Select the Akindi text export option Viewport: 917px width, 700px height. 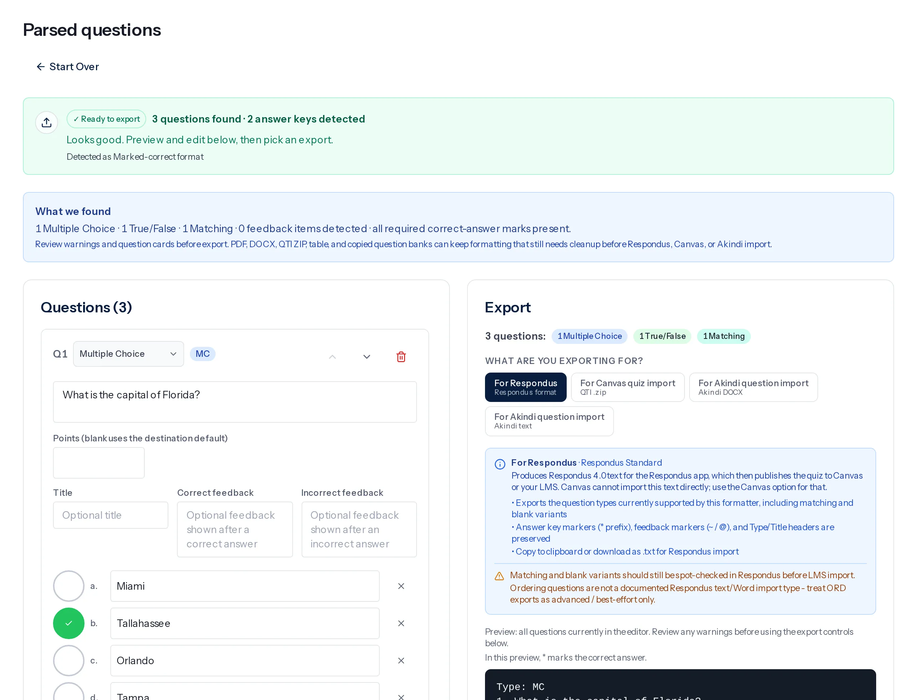(x=549, y=421)
